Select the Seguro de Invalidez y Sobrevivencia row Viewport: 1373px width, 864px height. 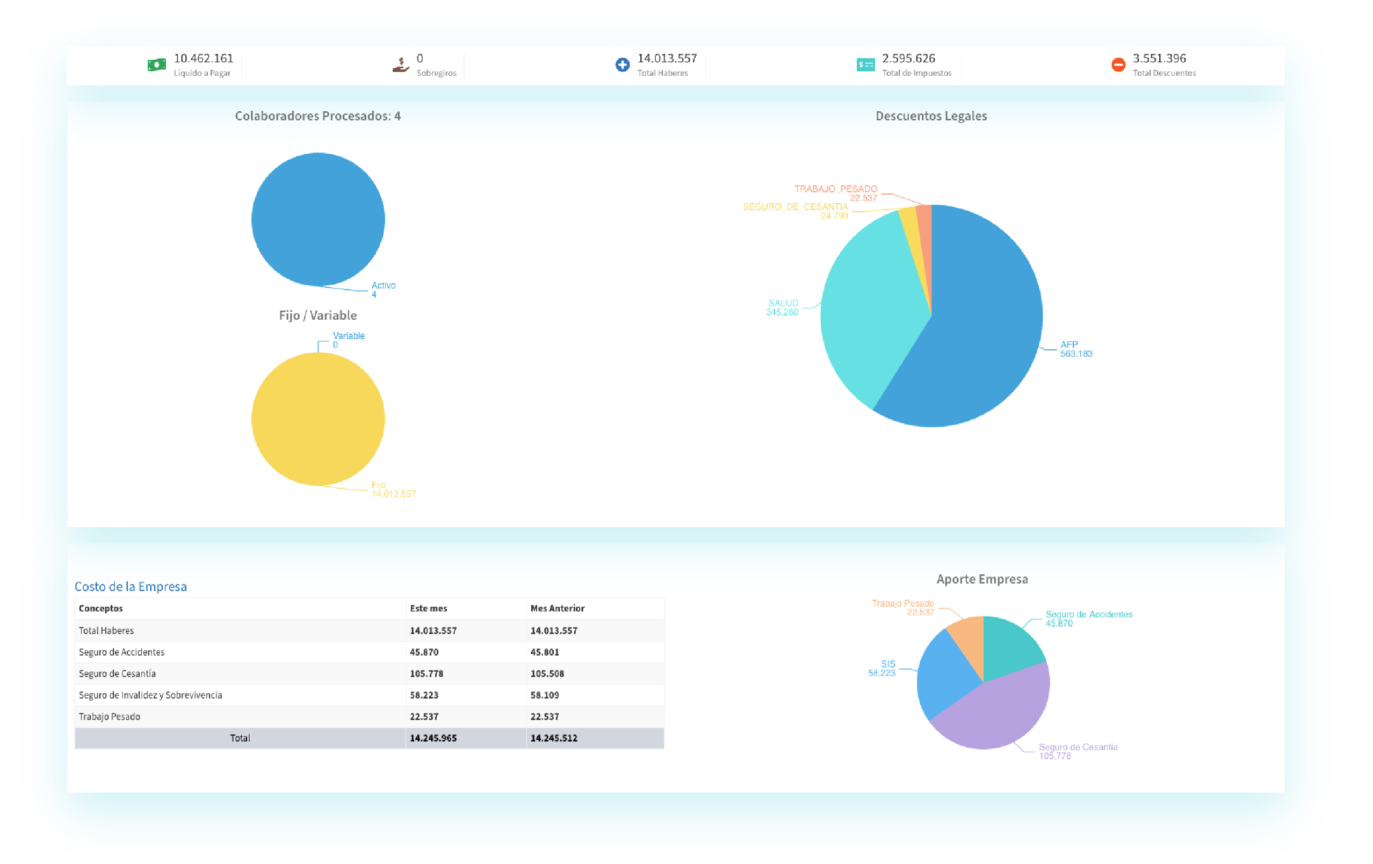150,695
